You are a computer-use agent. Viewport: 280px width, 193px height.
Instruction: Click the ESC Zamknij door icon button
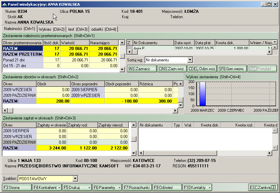click(274, 187)
